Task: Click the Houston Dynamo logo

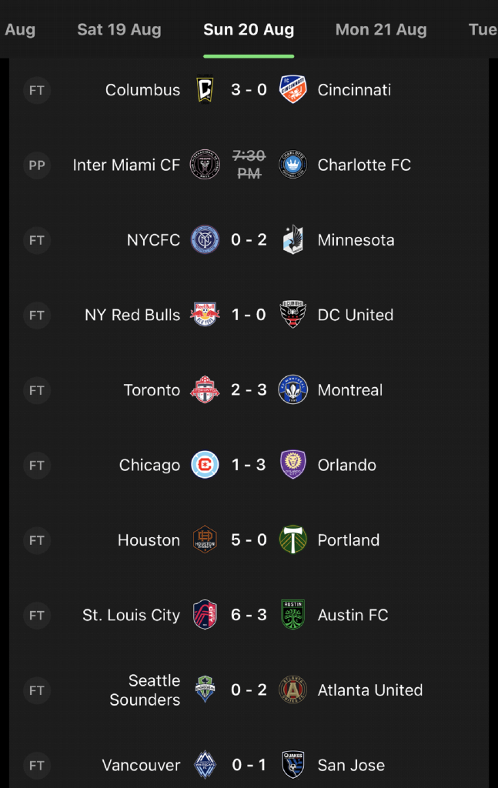Action: tap(205, 539)
